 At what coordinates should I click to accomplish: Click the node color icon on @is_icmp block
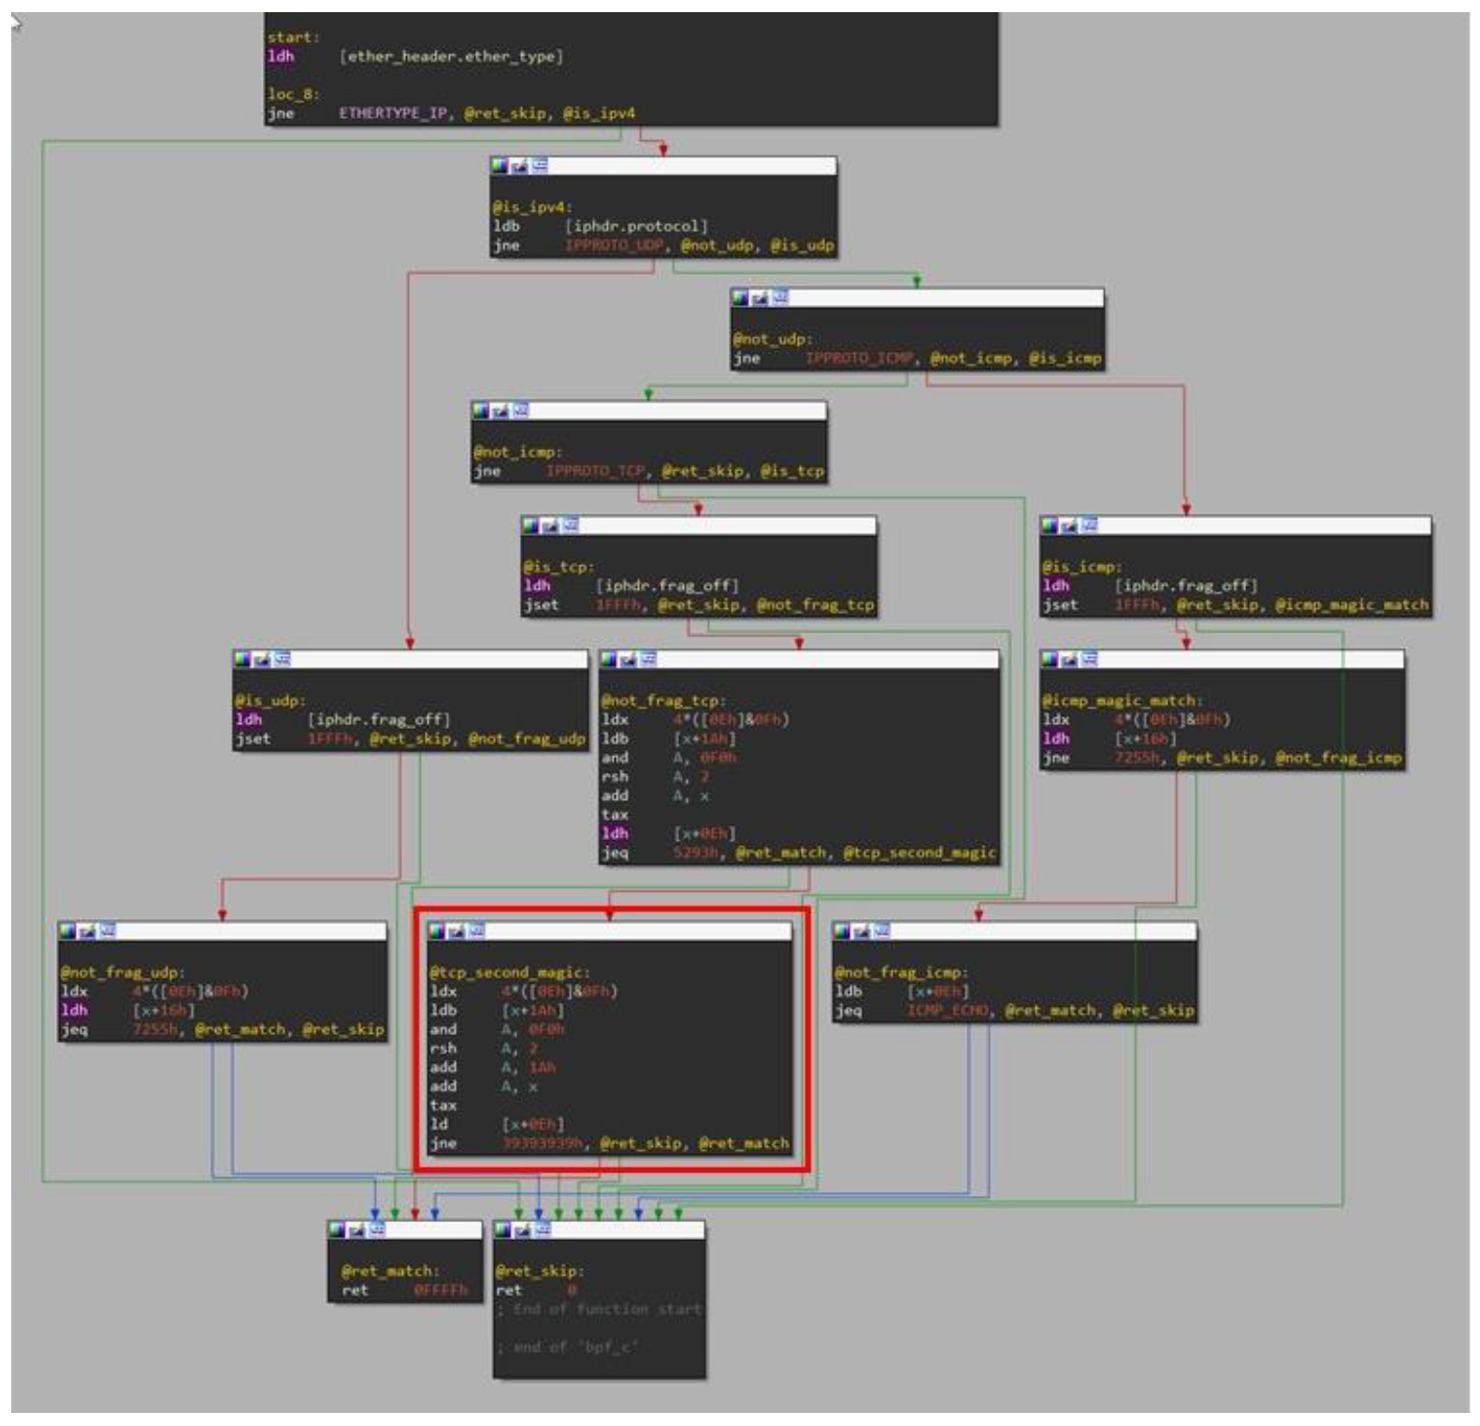coord(1050,526)
